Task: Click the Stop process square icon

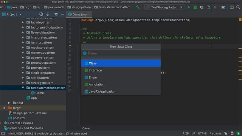Action: 215,7
